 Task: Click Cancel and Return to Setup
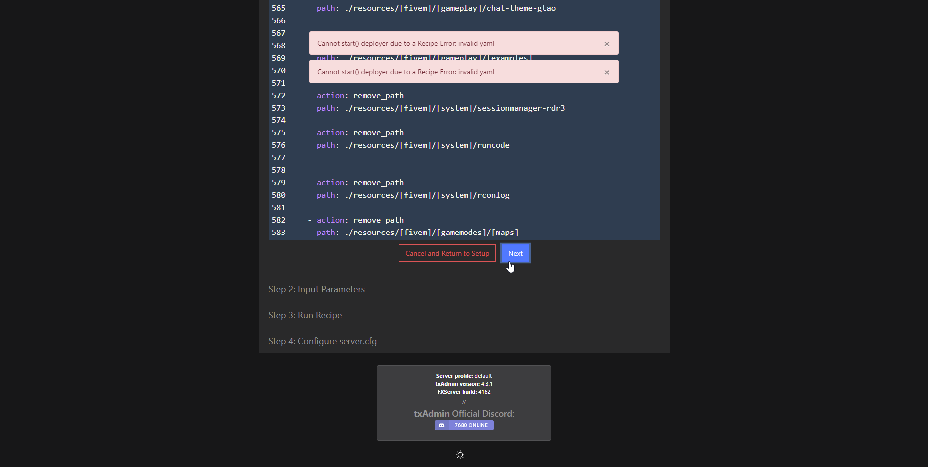coord(447,253)
